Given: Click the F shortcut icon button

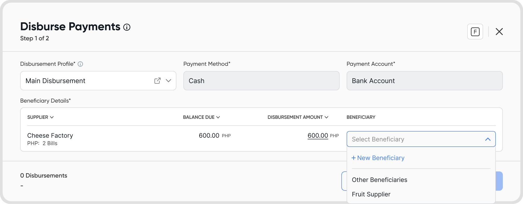Looking at the screenshot, I should point(475,32).
